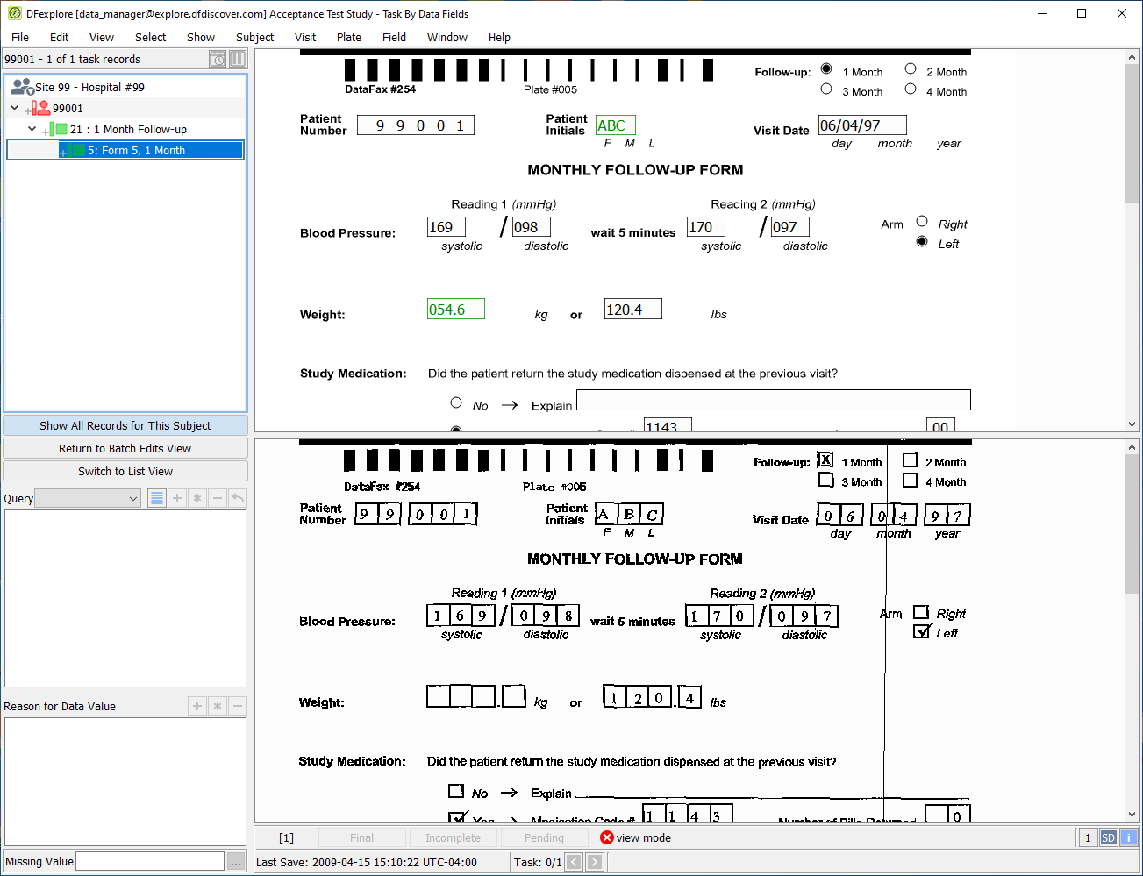Click the query list view icon

pos(157,498)
